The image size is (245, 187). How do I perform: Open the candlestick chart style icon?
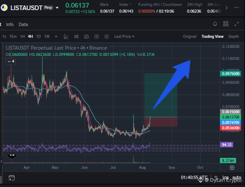point(76,37)
